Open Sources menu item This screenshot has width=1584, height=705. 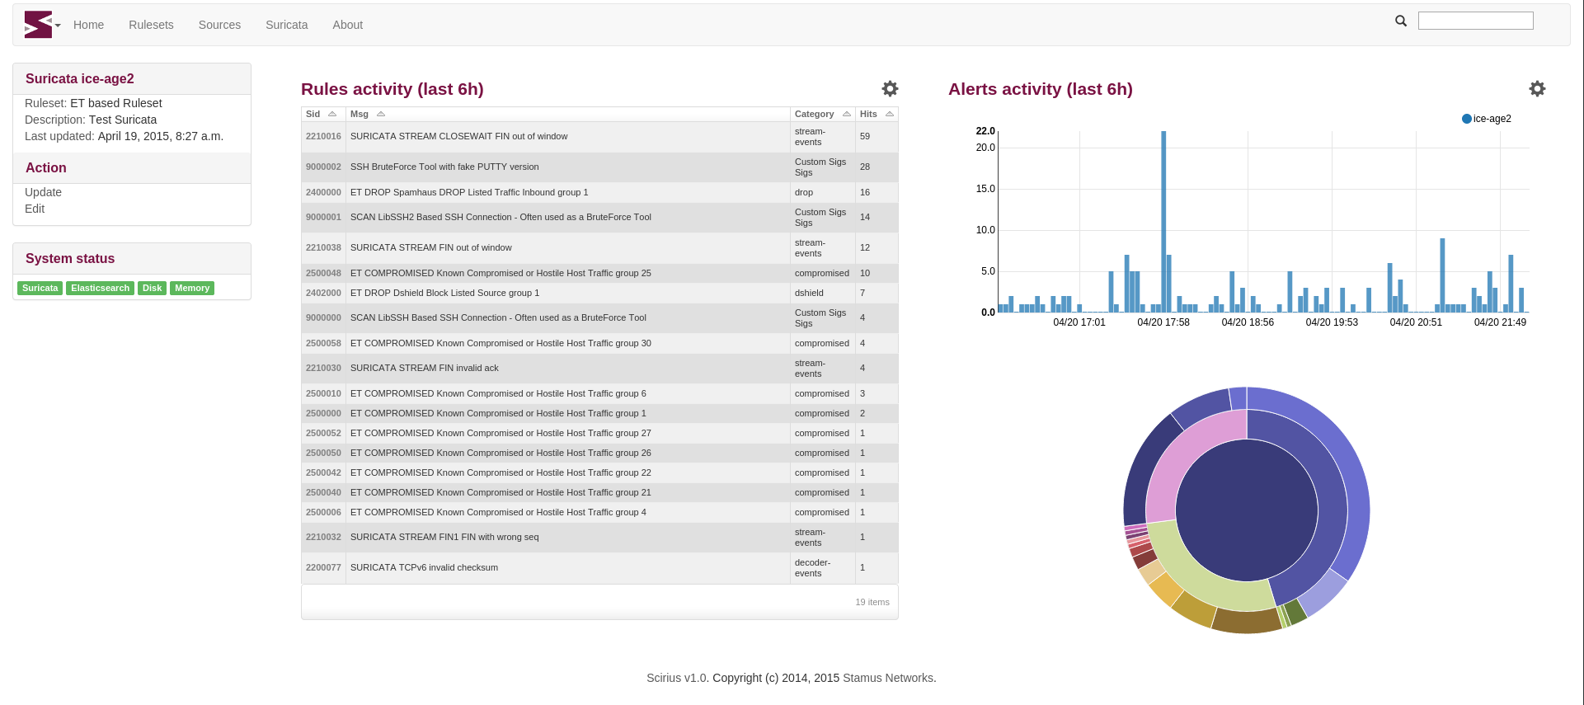click(219, 25)
